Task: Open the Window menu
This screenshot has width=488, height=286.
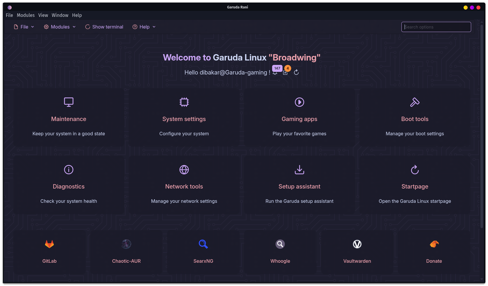Action: (x=60, y=15)
